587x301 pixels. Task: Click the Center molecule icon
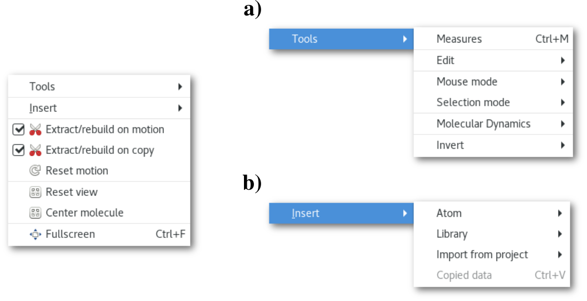pos(35,213)
